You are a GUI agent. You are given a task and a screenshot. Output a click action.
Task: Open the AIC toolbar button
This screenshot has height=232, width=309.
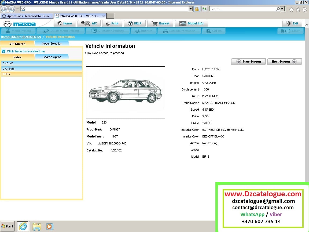(89, 23)
